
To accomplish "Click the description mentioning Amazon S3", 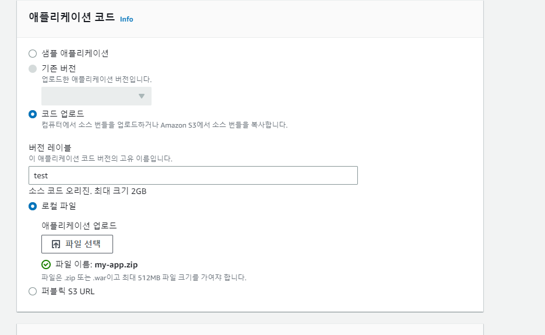I will pyautogui.click(x=164, y=125).
